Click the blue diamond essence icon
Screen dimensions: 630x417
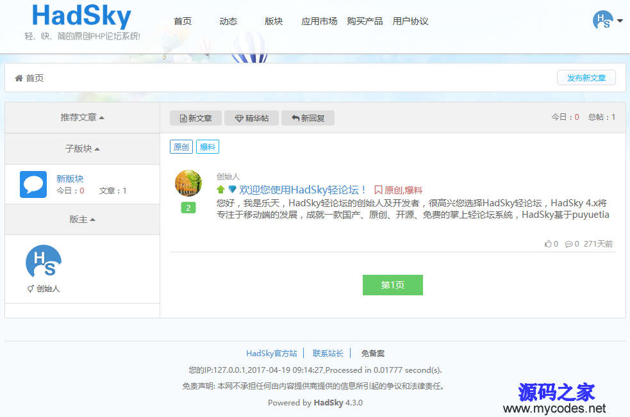[232, 189]
